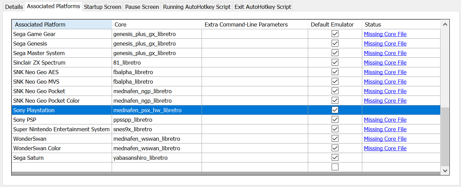Select the Sinclair ZX Spectrum platform cell
This screenshot has width=461, height=187.
click(x=62, y=63)
